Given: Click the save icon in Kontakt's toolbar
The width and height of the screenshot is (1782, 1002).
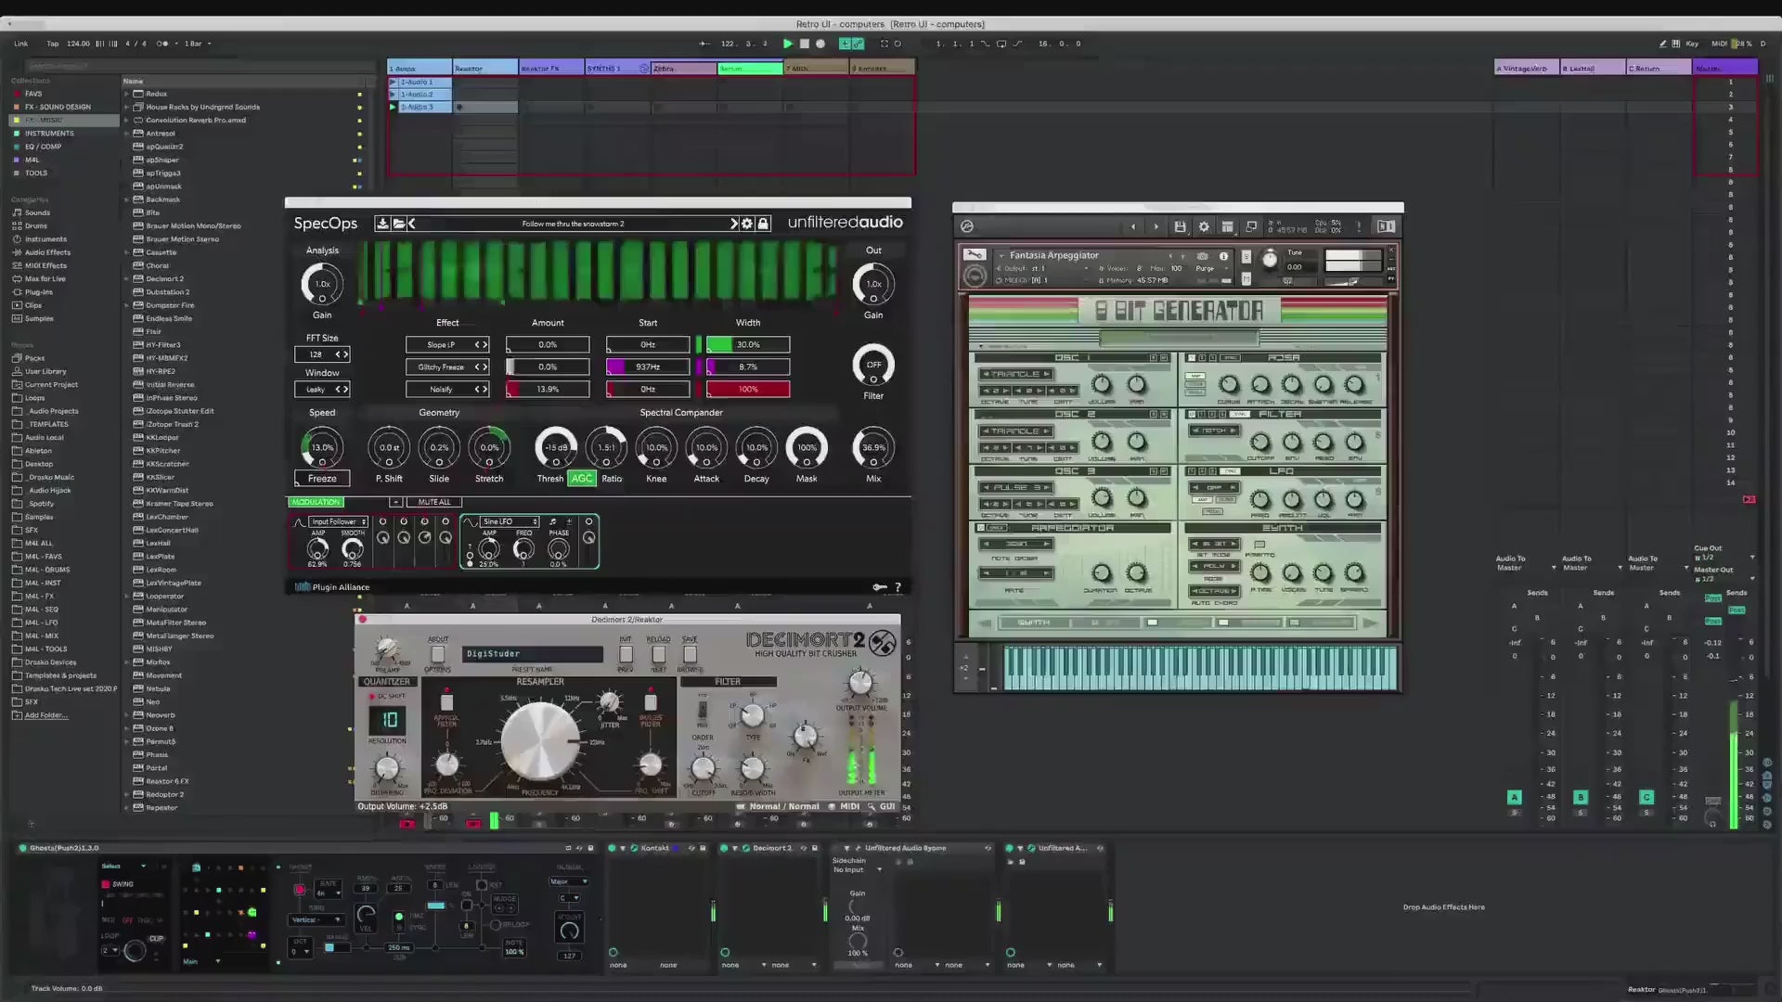Looking at the screenshot, I should pos(1181,225).
